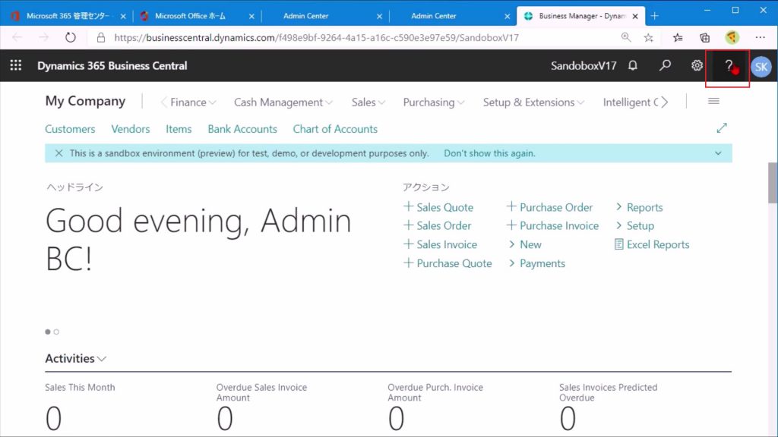The image size is (778, 437).
Task: Open the hamburger menu next to navigation
Action: (x=713, y=102)
